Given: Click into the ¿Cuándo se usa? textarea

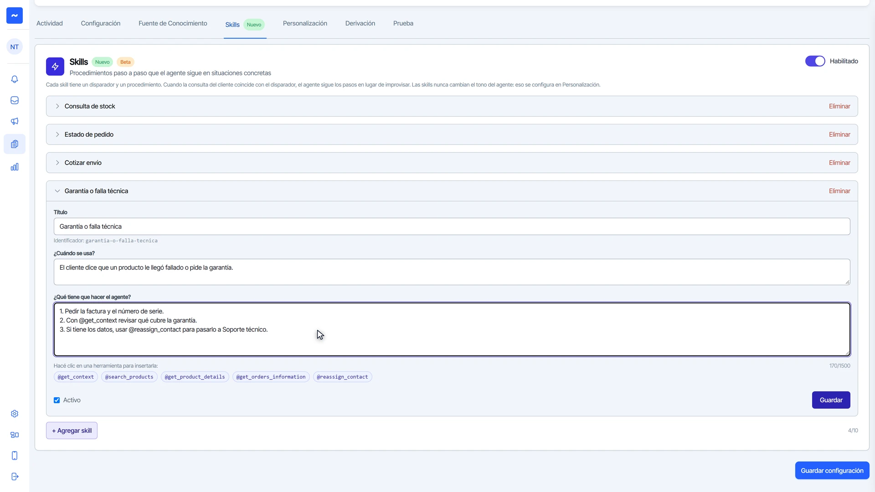Looking at the screenshot, I should click(x=452, y=272).
